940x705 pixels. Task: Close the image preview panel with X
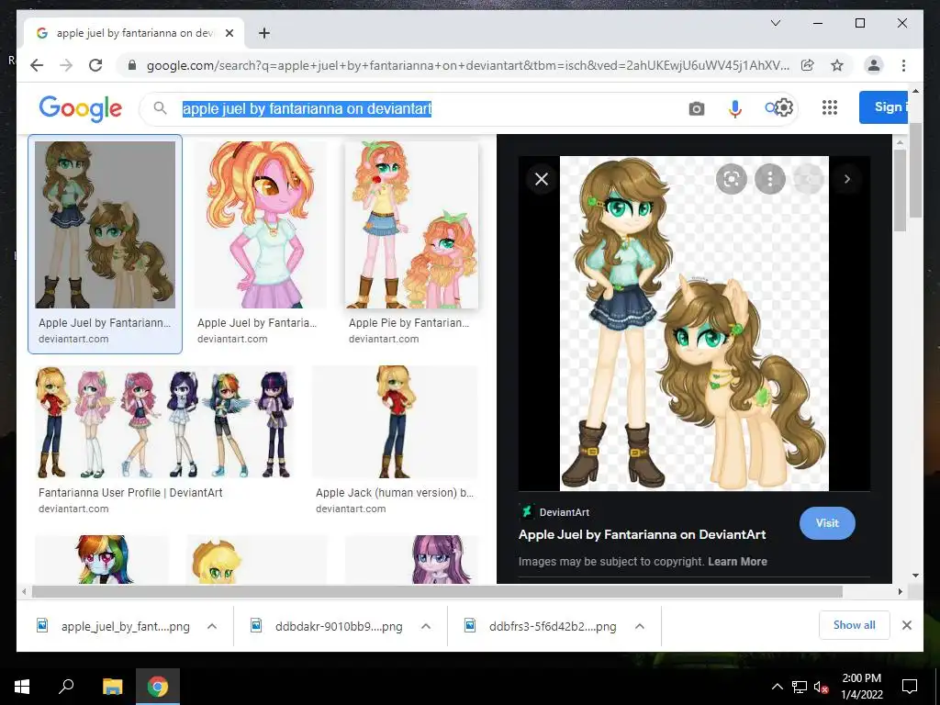pos(542,179)
